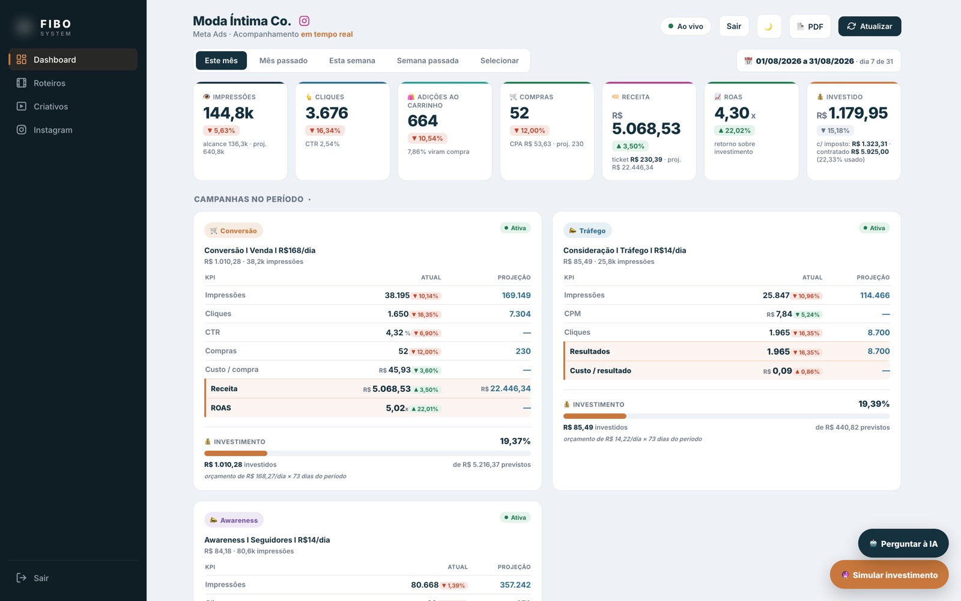Image resolution: width=961 pixels, height=601 pixels.
Task: Click sidebar Sair text link
Action: (41, 578)
